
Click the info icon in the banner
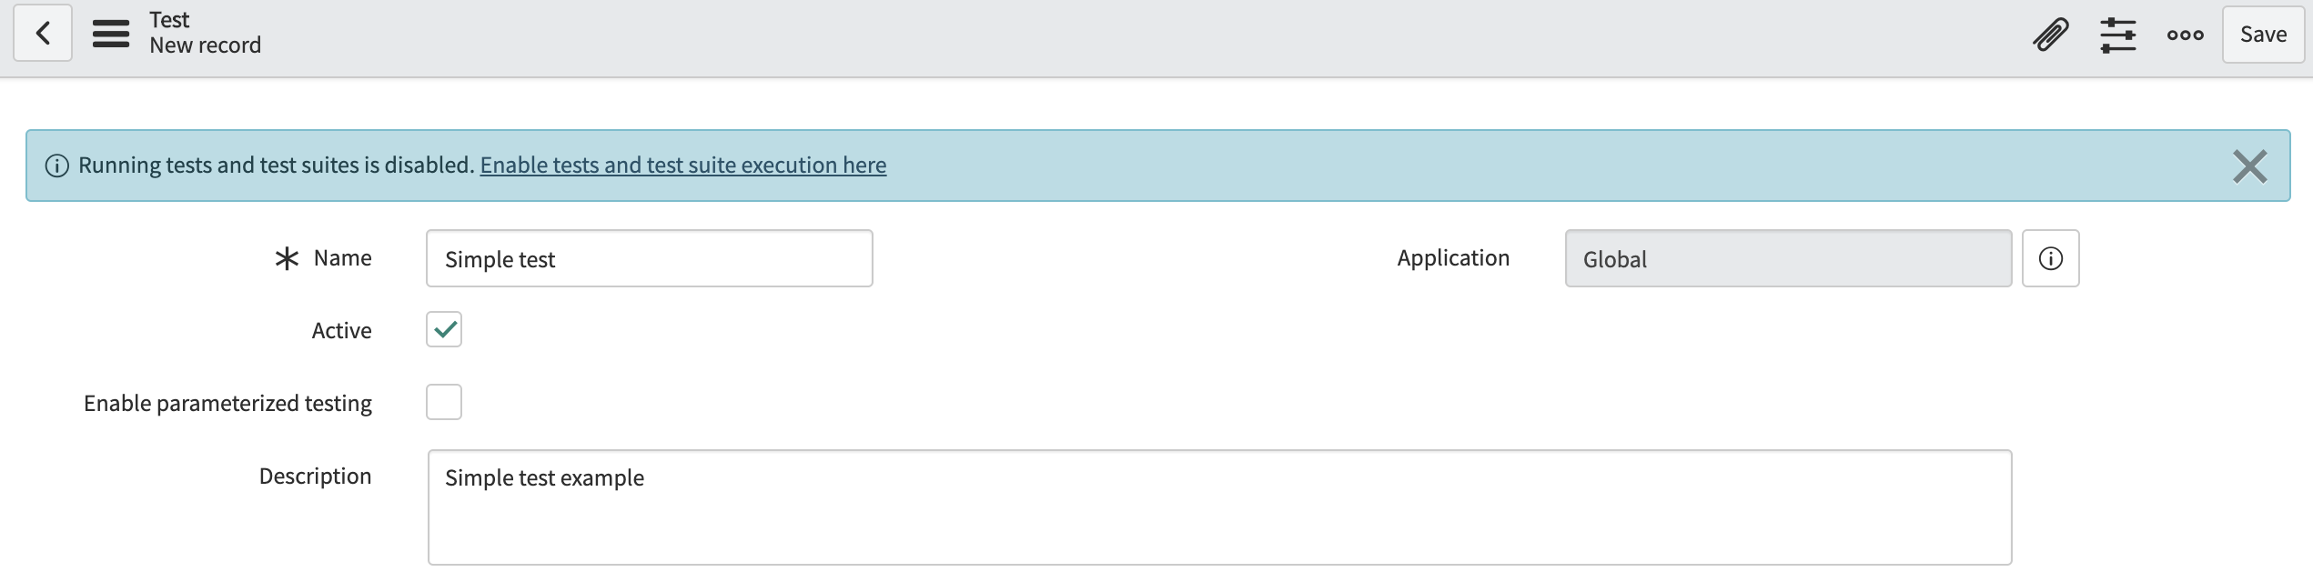56,166
